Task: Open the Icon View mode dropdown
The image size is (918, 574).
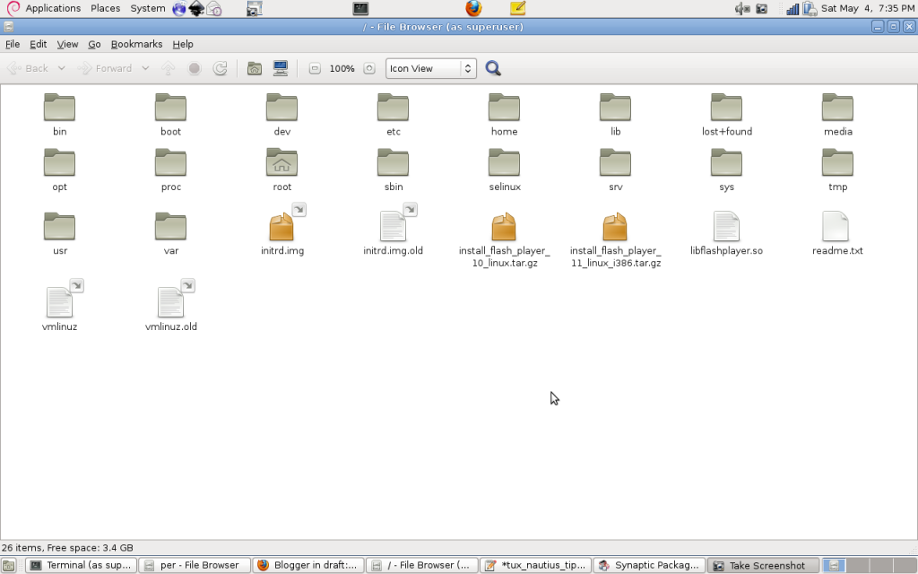Action: tap(431, 68)
